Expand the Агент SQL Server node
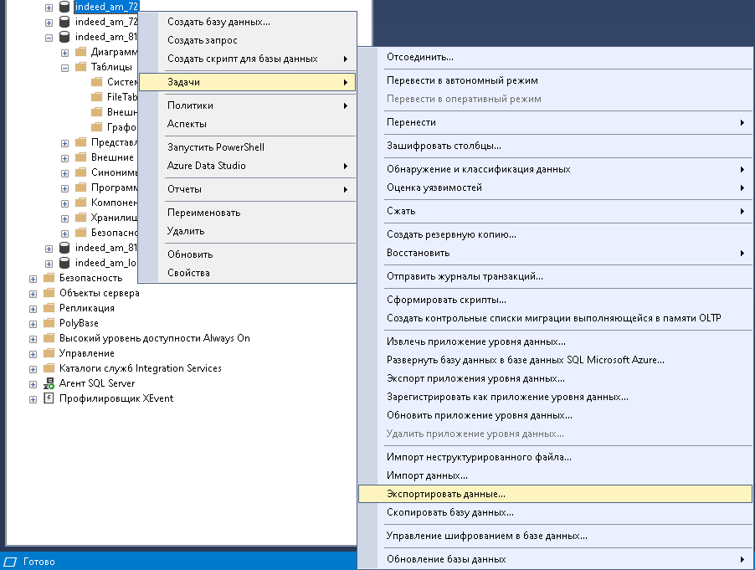The width and height of the screenshot is (755, 570). [x=33, y=383]
